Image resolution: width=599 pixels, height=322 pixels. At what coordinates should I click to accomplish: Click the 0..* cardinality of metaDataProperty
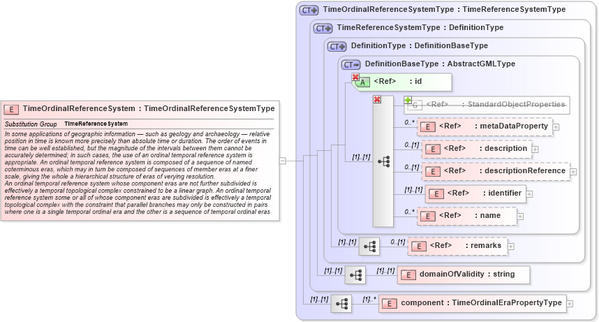tap(410, 123)
